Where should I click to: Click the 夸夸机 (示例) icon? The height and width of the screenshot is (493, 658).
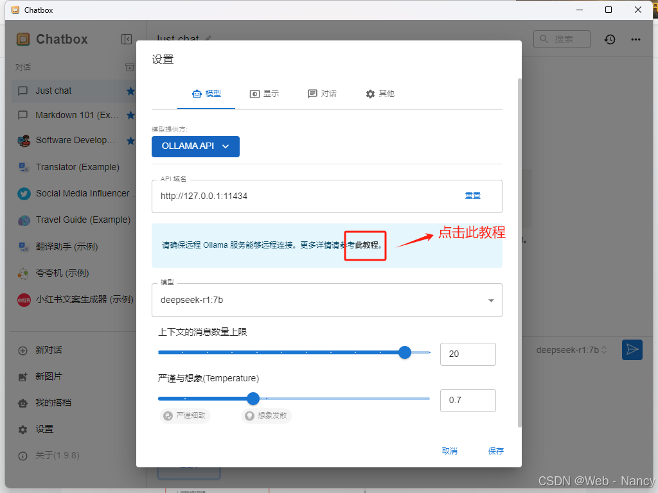point(23,273)
